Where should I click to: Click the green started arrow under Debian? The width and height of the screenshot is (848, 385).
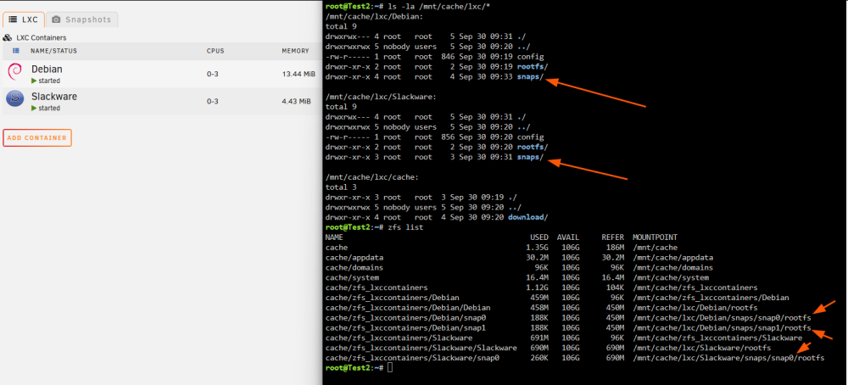coord(34,81)
